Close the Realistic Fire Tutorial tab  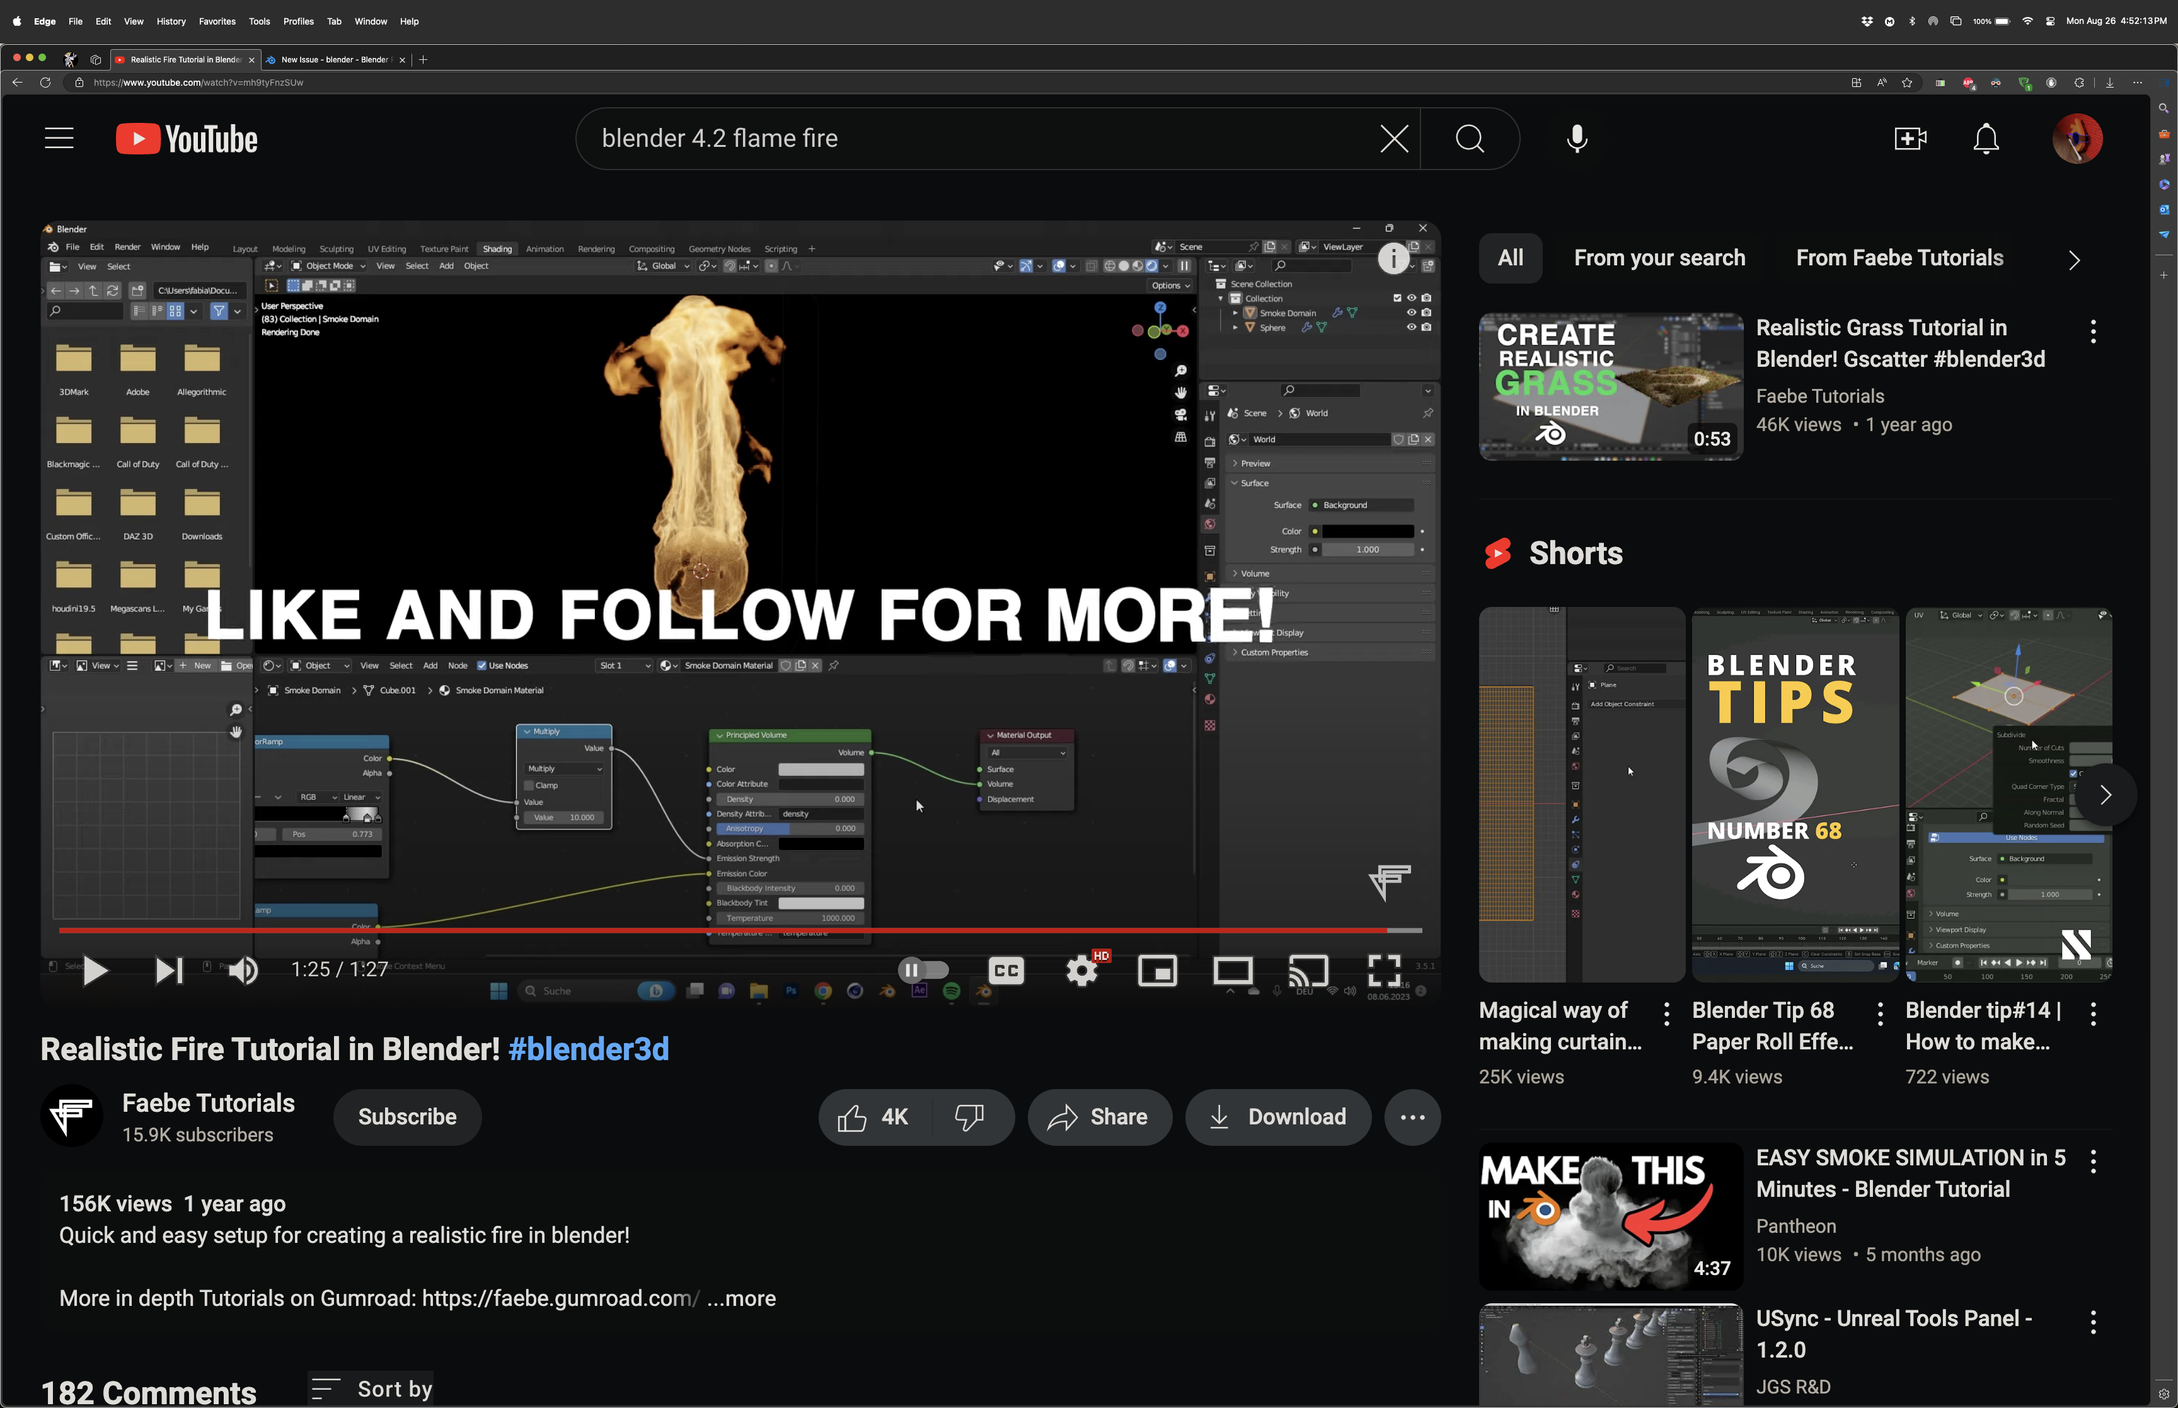tap(251, 59)
